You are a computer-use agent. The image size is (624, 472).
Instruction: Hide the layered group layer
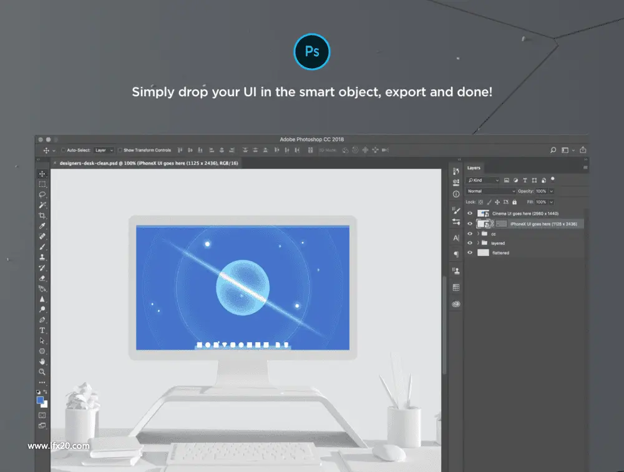[470, 243]
